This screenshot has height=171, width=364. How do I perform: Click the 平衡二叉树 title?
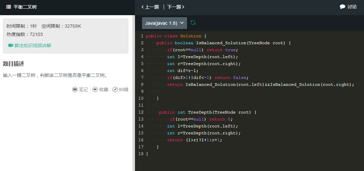25,7
